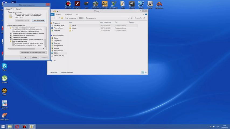Image resolution: width=230 pixels, height=129 pixels.
Task: Open the flashplayer desktop shortcut
Action: click(x=77, y=5)
